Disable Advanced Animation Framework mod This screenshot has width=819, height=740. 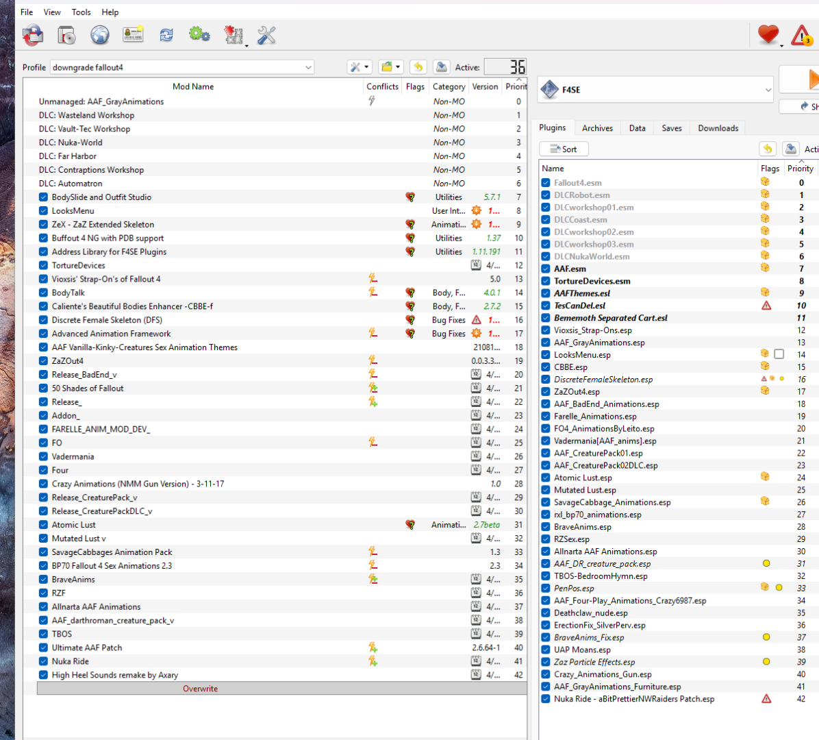pyautogui.click(x=44, y=334)
